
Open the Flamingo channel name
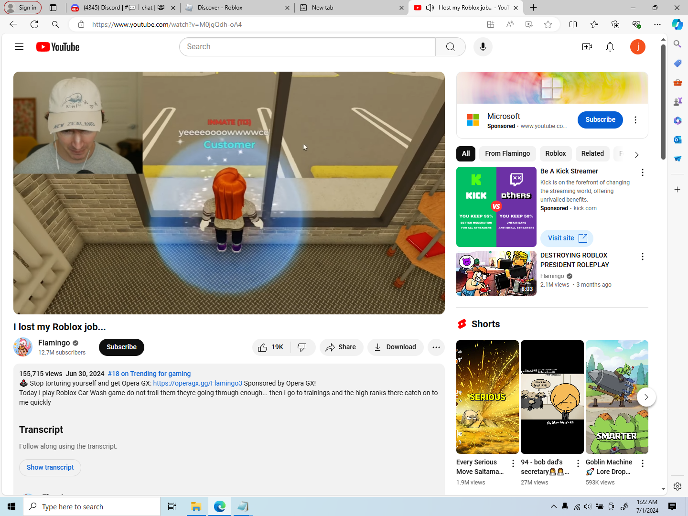[x=54, y=343]
